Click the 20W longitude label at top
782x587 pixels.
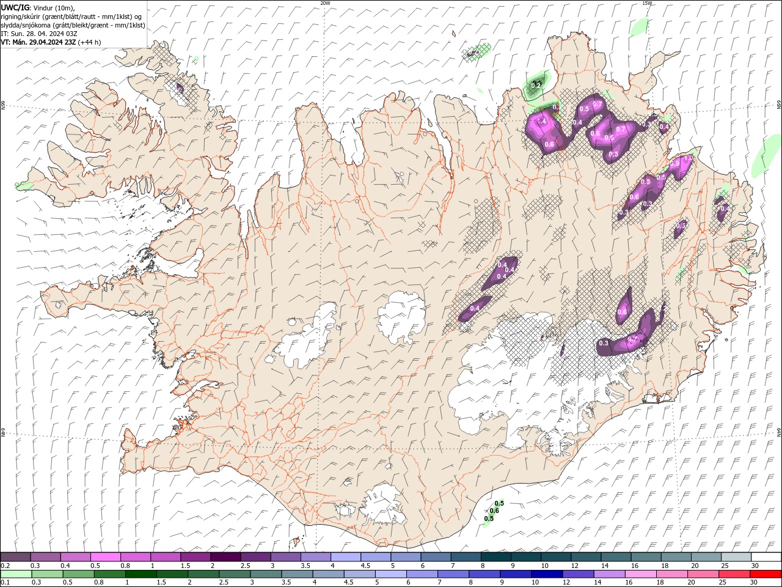[x=325, y=3]
